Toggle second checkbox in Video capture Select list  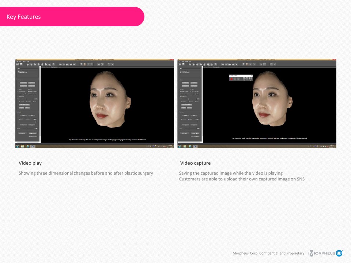pyautogui.click(x=180, y=72)
